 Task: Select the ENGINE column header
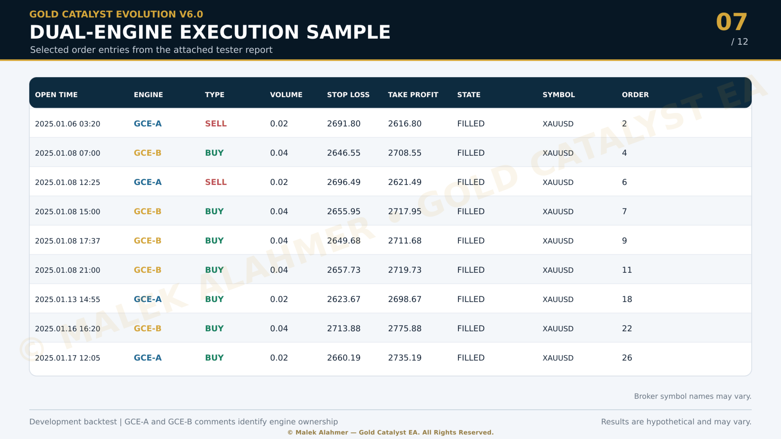[x=148, y=95]
